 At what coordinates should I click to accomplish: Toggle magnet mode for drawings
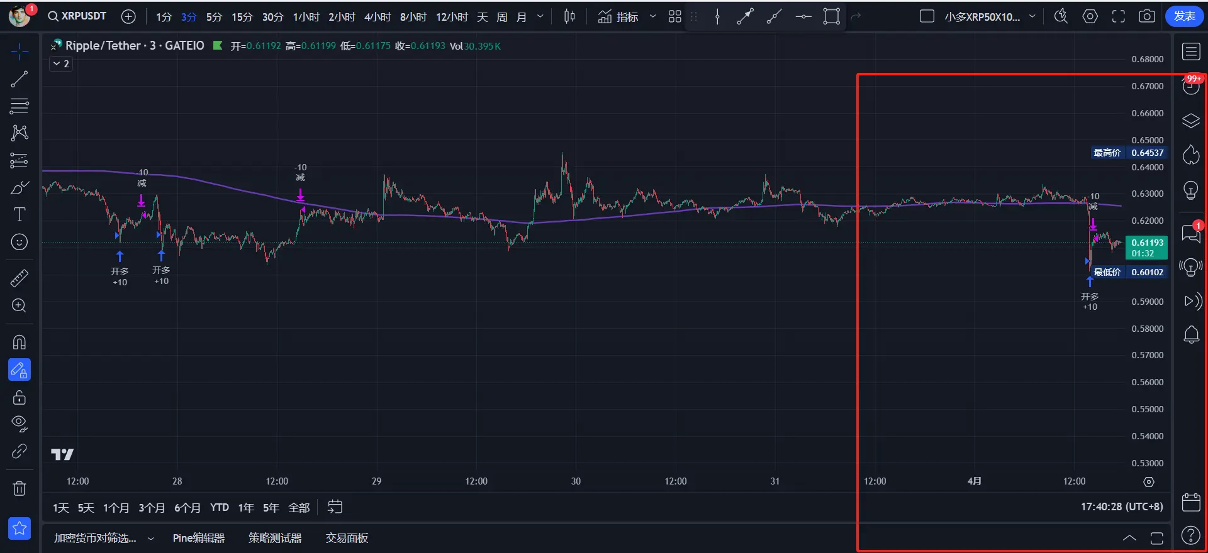[x=20, y=342]
